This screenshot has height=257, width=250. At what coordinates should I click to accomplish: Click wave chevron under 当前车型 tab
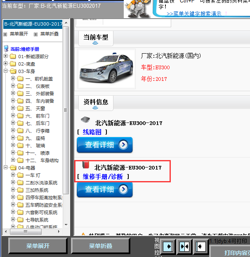click(x=95, y=43)
